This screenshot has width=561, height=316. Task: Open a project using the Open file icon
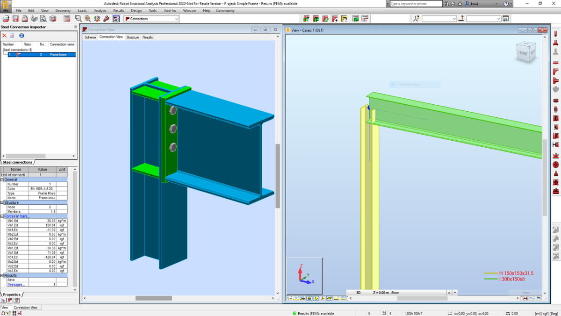6,19
